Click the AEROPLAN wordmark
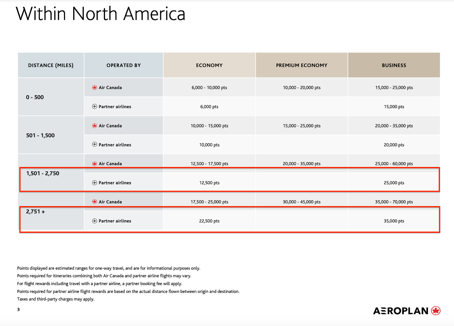The width and height of the screenshot is (454, 326). tap(401, 311)
